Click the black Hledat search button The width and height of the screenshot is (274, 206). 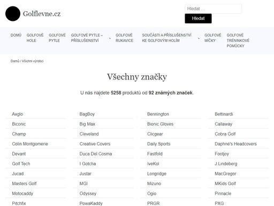[198, 18]
